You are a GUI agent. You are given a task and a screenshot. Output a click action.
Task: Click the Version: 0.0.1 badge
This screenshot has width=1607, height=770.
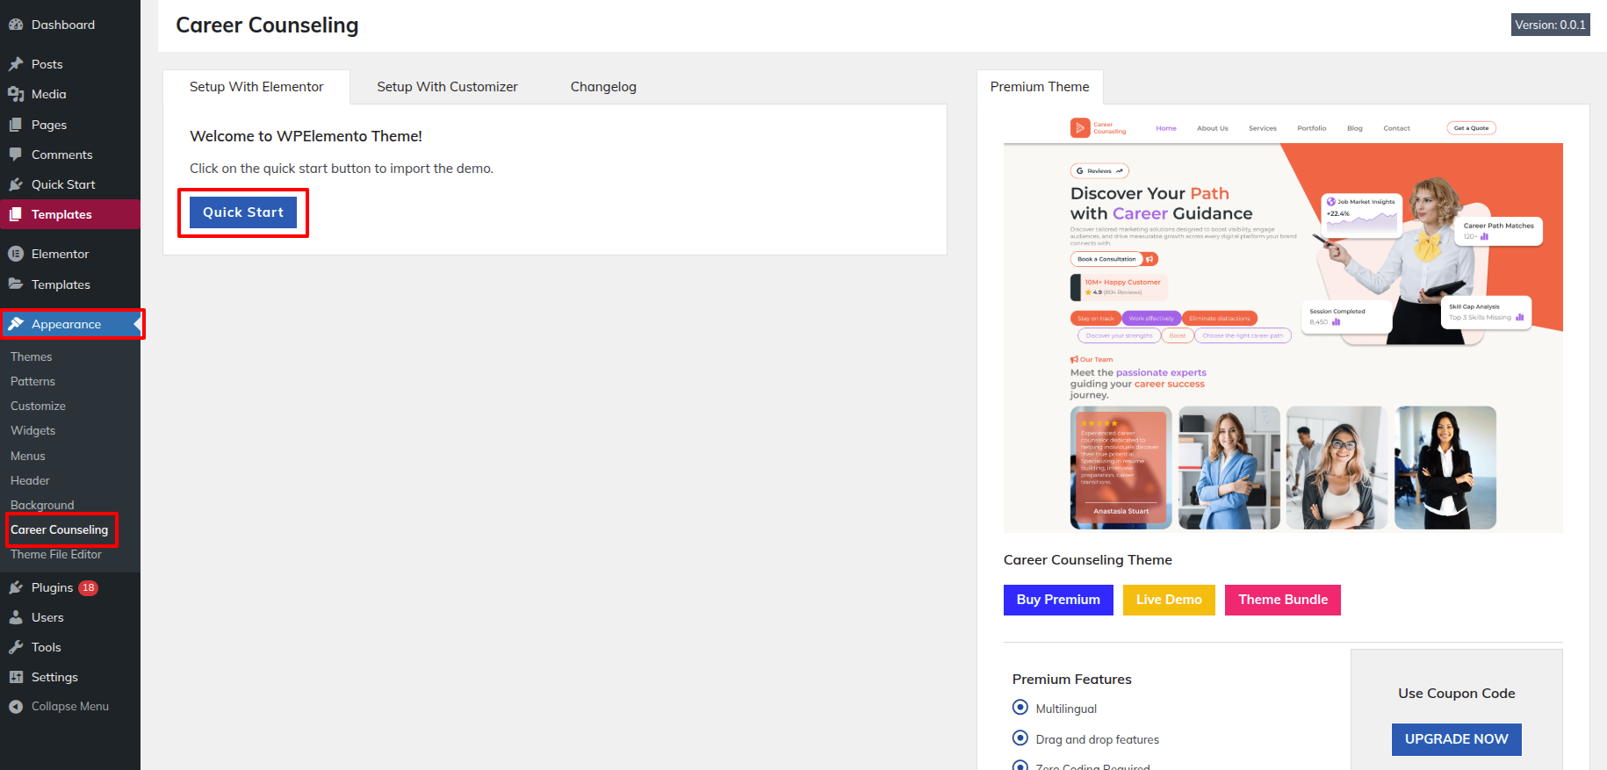pyautogui.click(x=1551, y=25)
